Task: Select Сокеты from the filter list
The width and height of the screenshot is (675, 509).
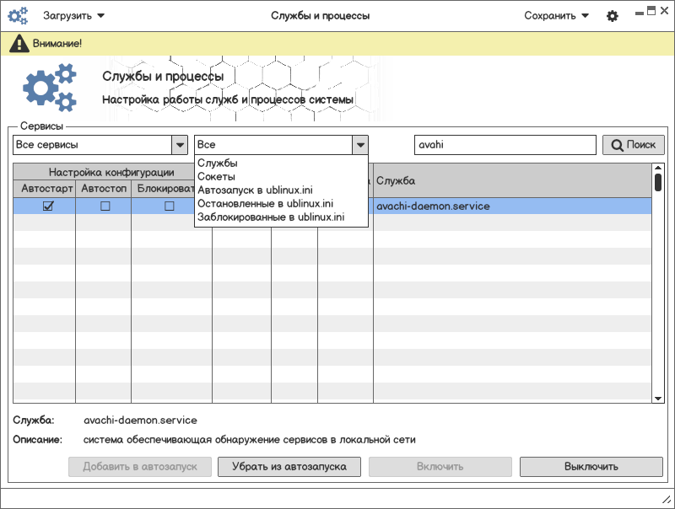Action: click(216, 177)
